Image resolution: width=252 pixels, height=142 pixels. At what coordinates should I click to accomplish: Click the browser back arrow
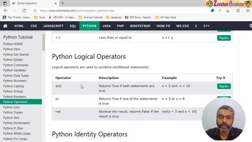pos(6,11)
